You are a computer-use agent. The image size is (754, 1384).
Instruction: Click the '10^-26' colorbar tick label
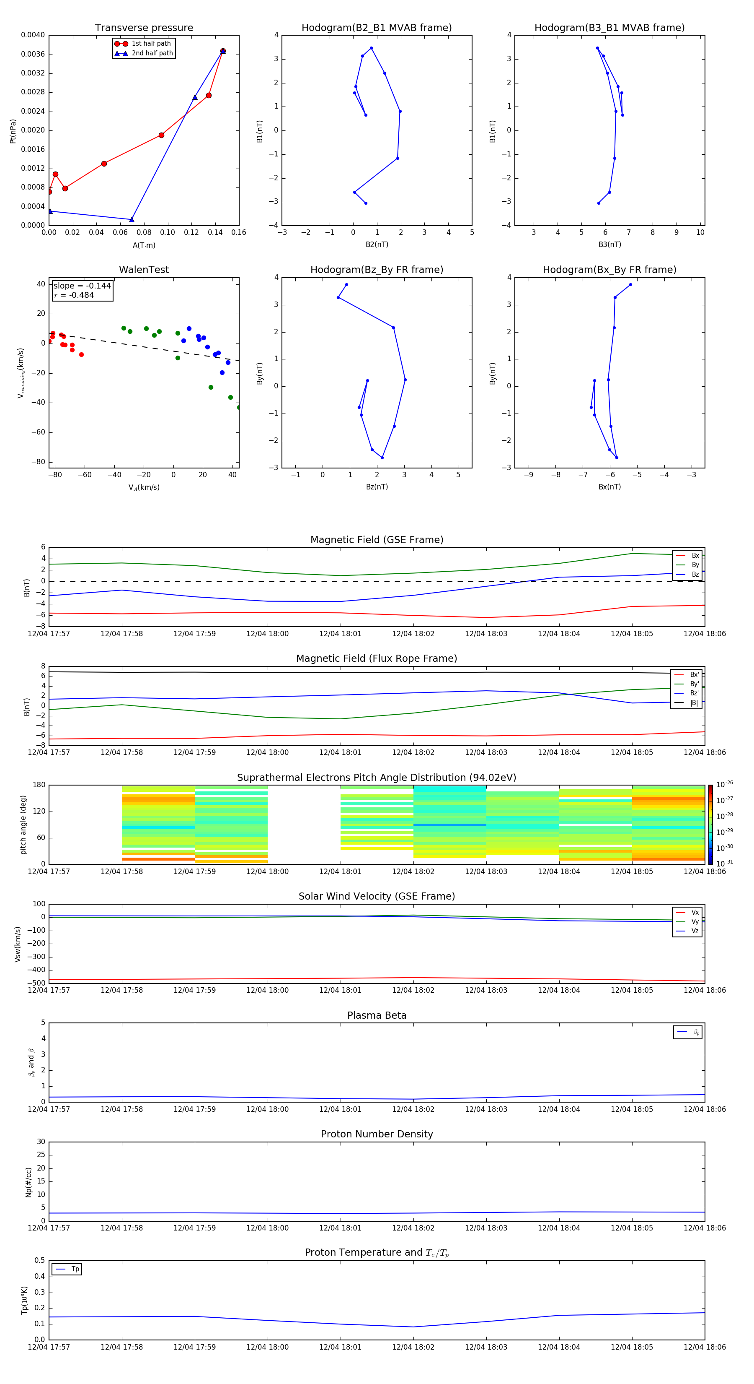click(x=725, y=784)
